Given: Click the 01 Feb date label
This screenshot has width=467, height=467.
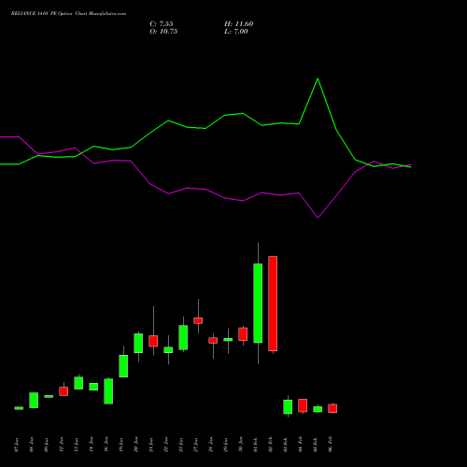Looking at the screenshot, I should tap(256, 445).
